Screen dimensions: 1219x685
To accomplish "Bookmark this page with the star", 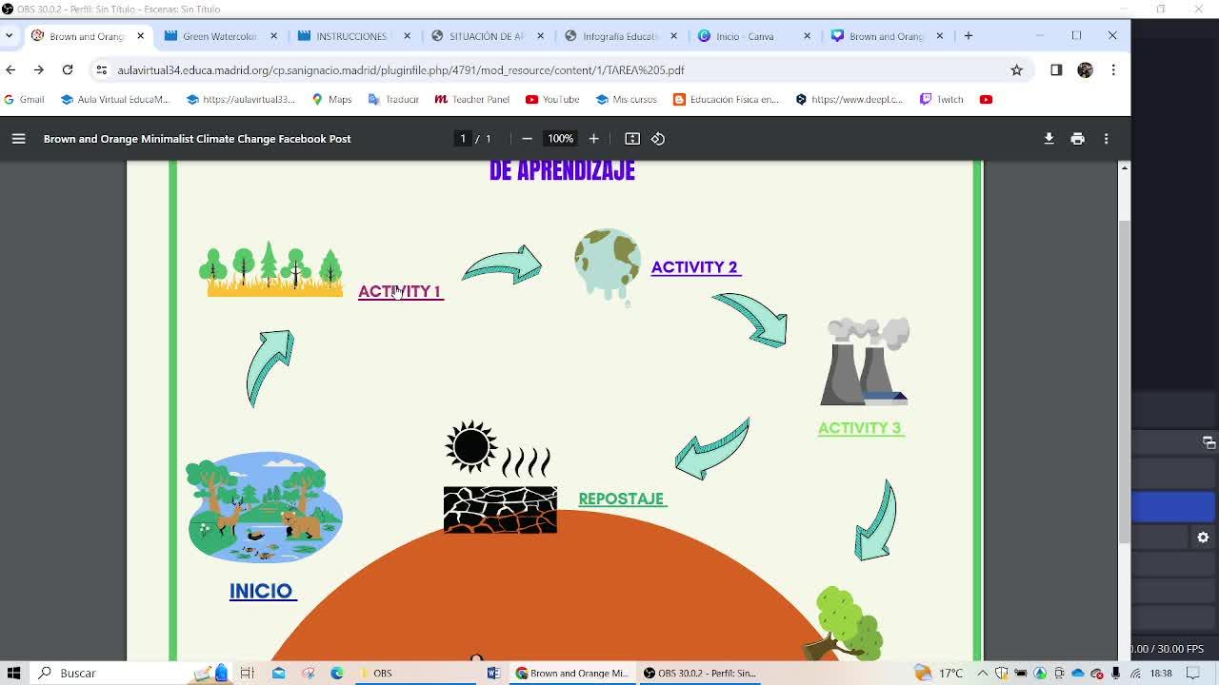I will pyautogui.click(x=1016, y=69).
